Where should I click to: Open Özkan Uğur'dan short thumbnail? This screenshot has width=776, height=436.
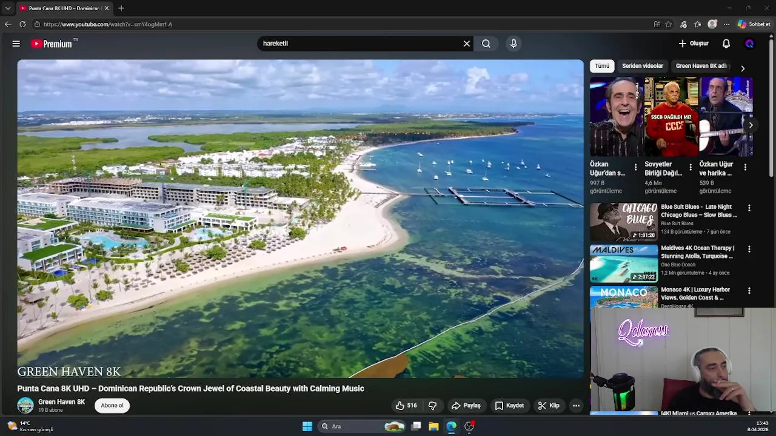tap(616, 117)
